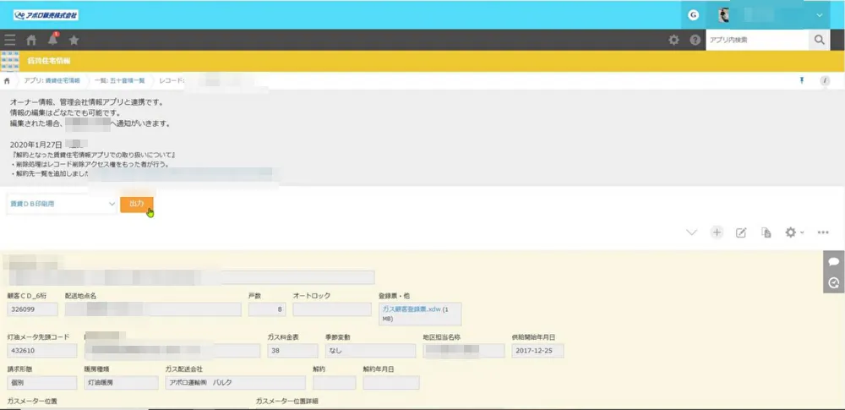Click the search magnifier icon
This screenshot has height=410, width=845.
(819, 40)
